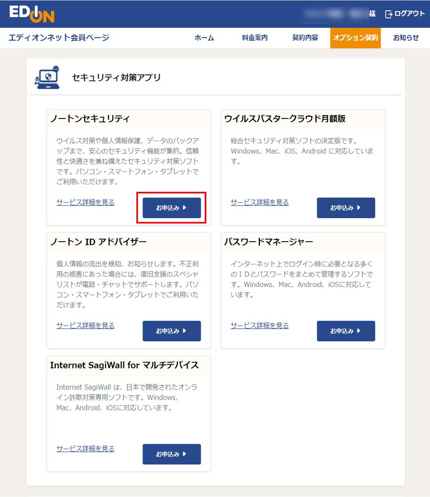The height and width of the screenshot is (497, 430).
Task: Click the パスワードマネージャー description paragraph
Action: pos(302,279)
